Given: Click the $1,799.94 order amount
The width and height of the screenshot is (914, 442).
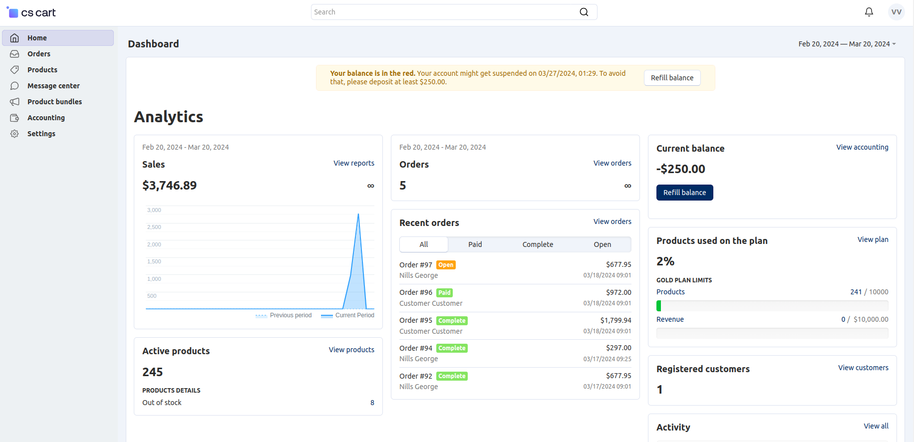Looking at the screenshot, I should (615, 320).
